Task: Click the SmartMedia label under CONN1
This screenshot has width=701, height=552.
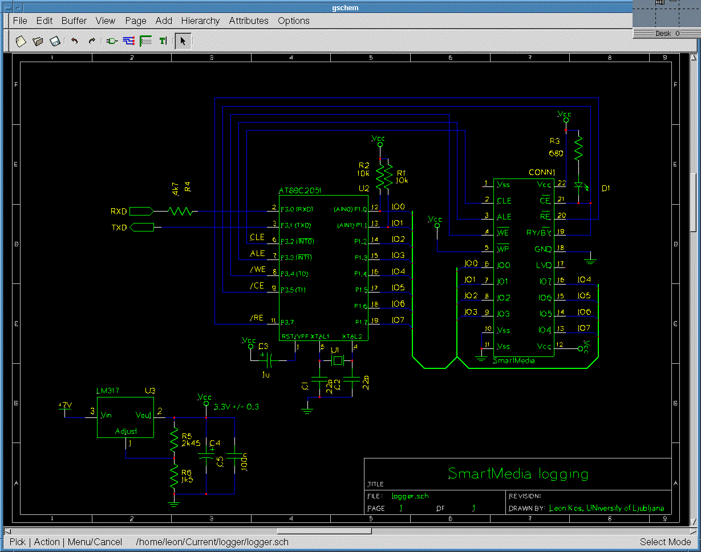Action: (x=513, y=360)
